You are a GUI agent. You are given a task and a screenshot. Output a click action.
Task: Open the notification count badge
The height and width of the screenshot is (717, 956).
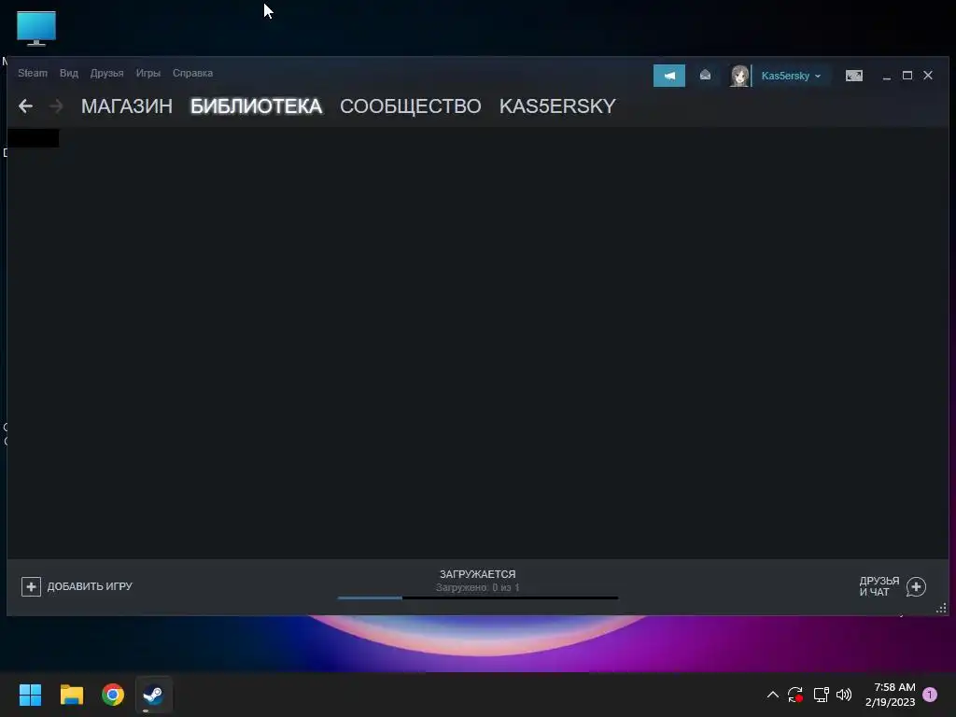[930, 695]
